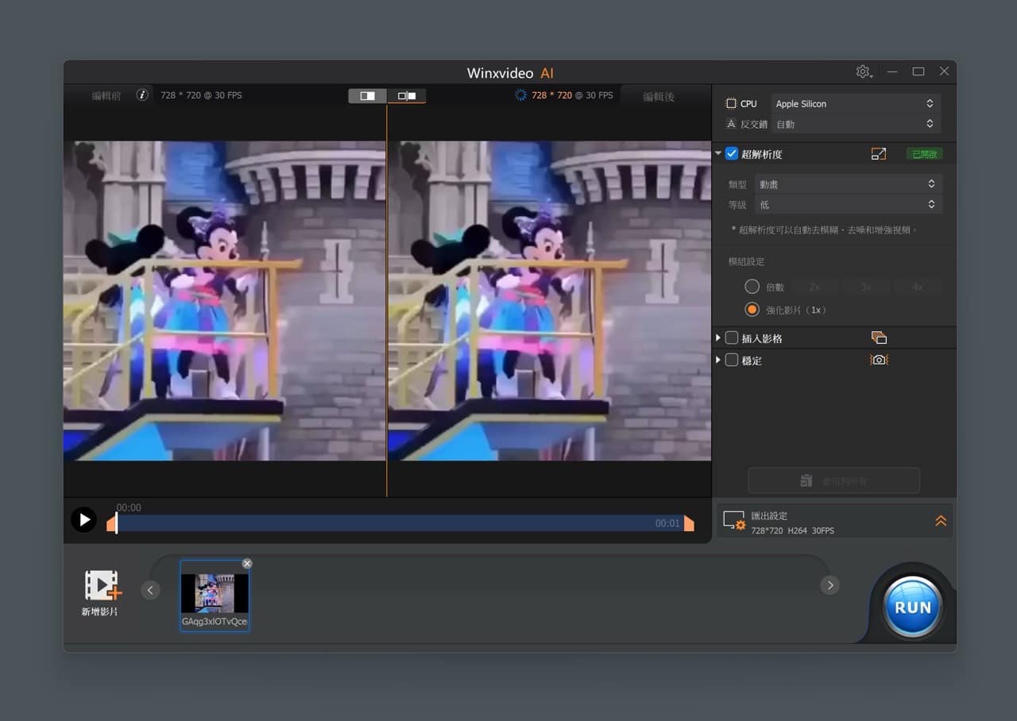This screenshot has height=721, width=1017.
Task: Remove the GAqg3xlOTvQce clip
Action: pyautogui.click(x=247, y=564)
